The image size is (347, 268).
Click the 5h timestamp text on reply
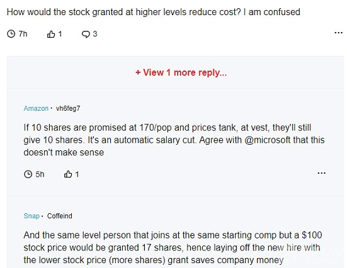tap(40, 174)
